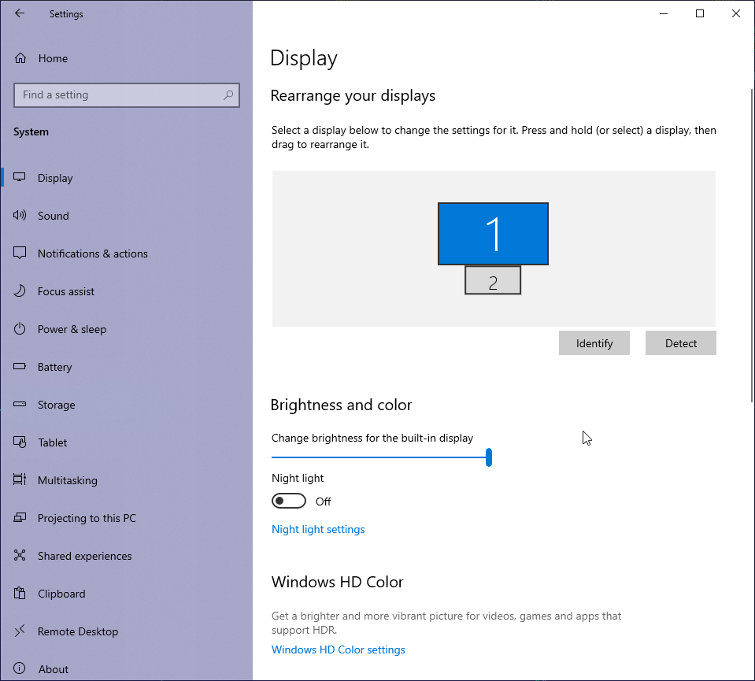755x681 pixels.
Task: Open the Multitasking page
Action: (126, 480)
